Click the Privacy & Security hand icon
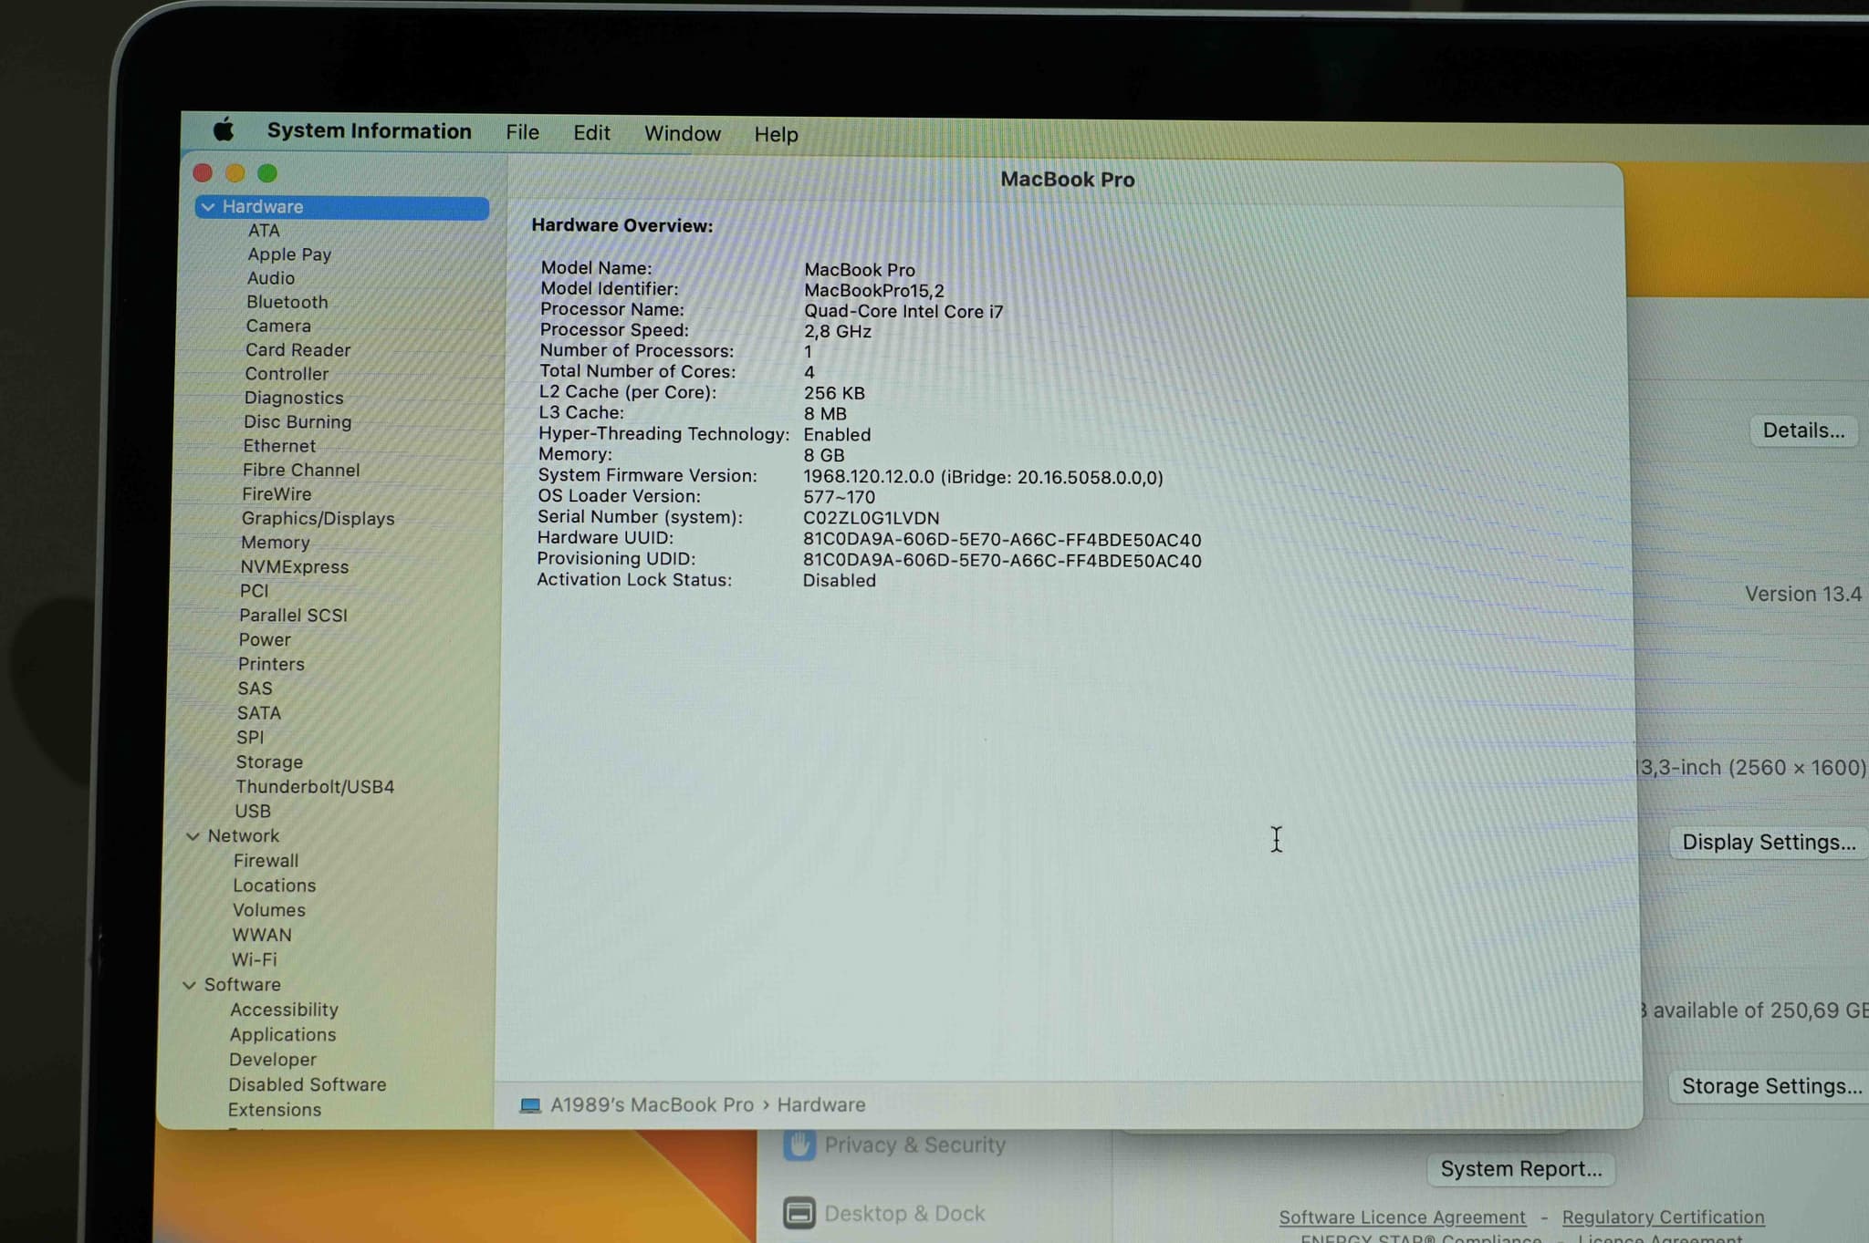This screenshot has width=1869, height=1243. tap(799, 1145)
